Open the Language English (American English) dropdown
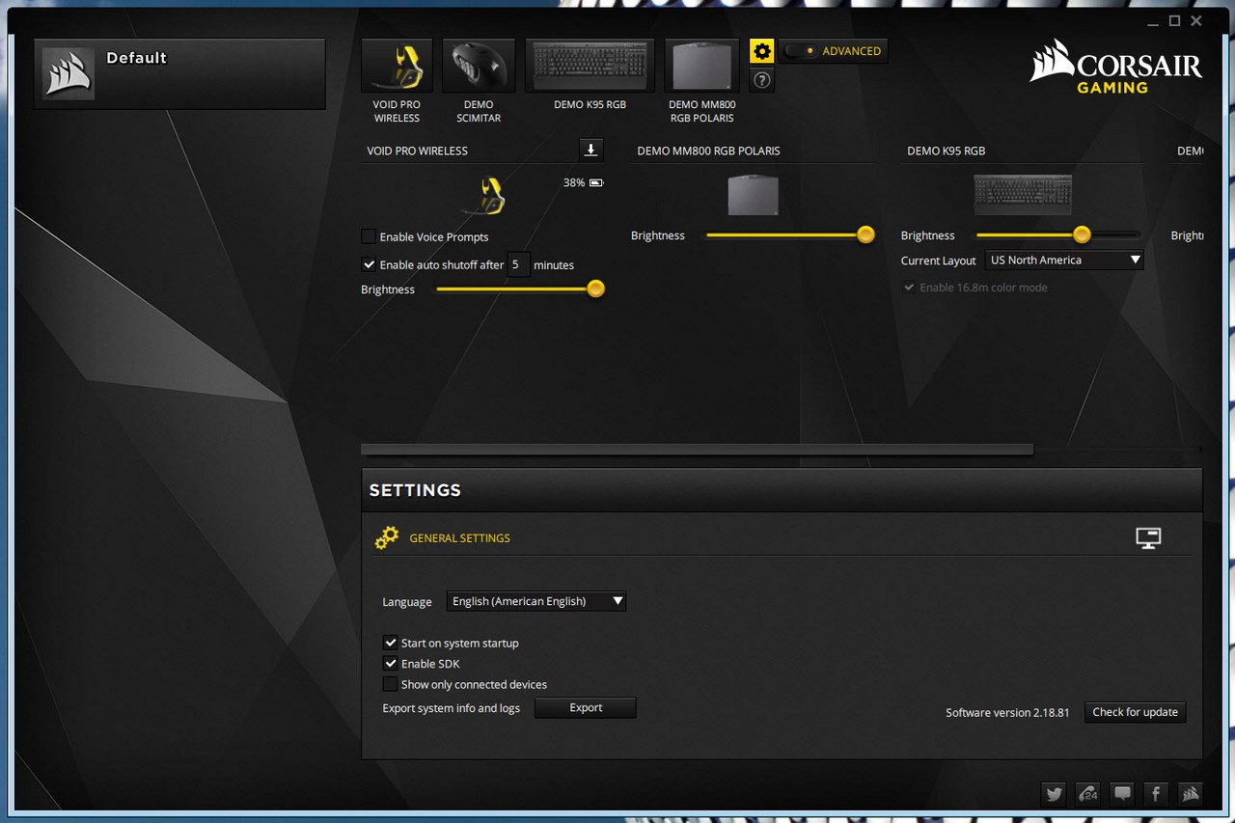Screen dimensions: 1235x823 (x=536, y=601)
